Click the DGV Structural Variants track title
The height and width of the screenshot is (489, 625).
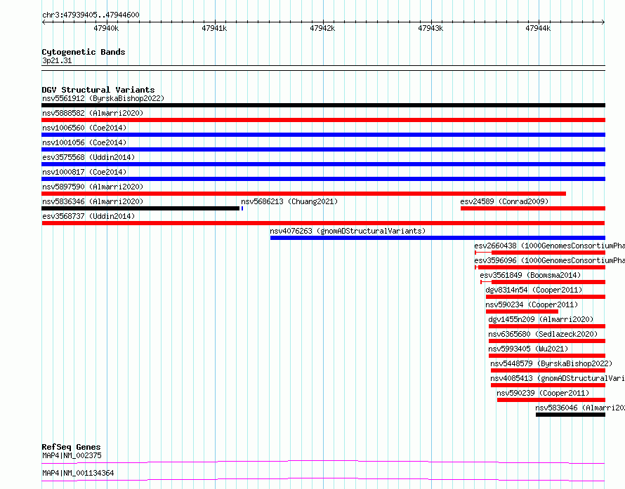[98, 90]
